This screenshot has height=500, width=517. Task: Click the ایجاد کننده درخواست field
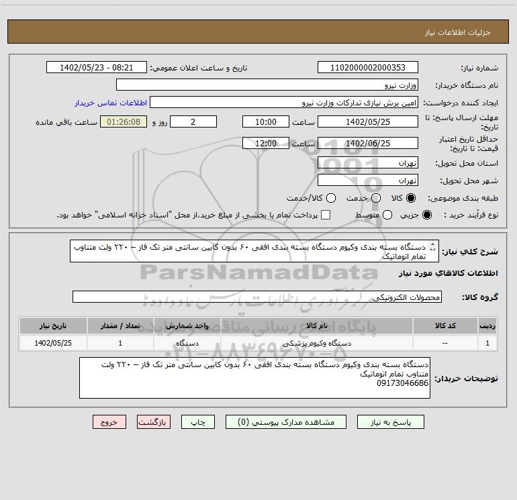point(284,102)
